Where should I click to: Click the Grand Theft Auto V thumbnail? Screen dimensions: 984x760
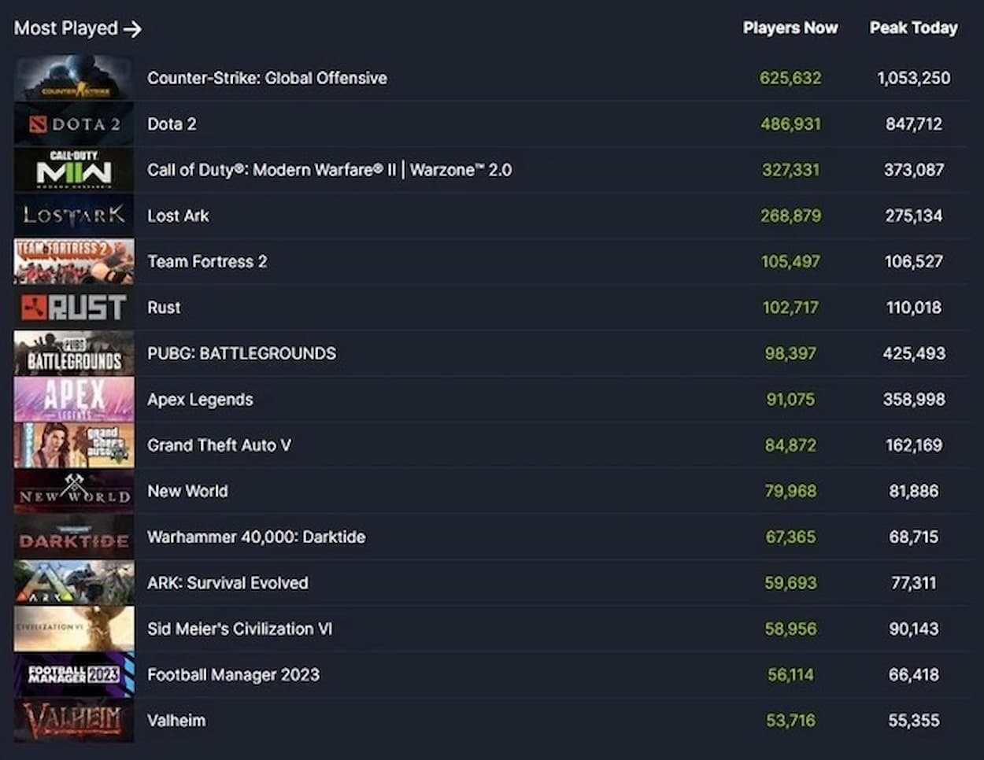coord(74,445)
